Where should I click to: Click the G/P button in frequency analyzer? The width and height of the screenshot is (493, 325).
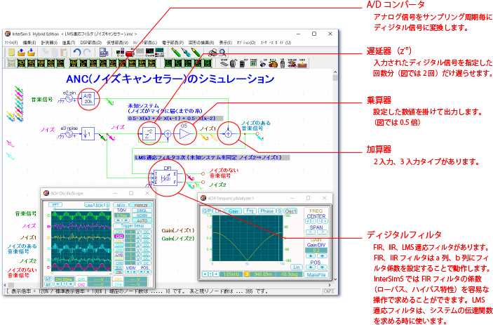(x=207, y=211)
